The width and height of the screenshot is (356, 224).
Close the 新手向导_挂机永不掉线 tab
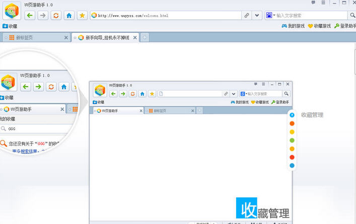click(135, 38)
